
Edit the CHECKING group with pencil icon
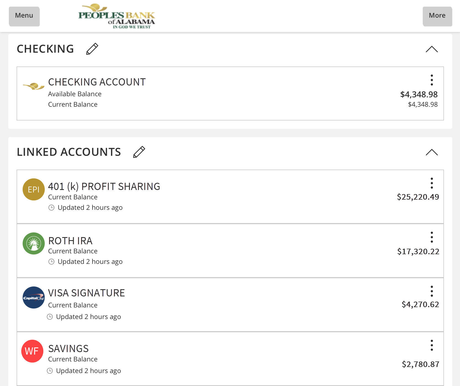[x=92, y=49]
